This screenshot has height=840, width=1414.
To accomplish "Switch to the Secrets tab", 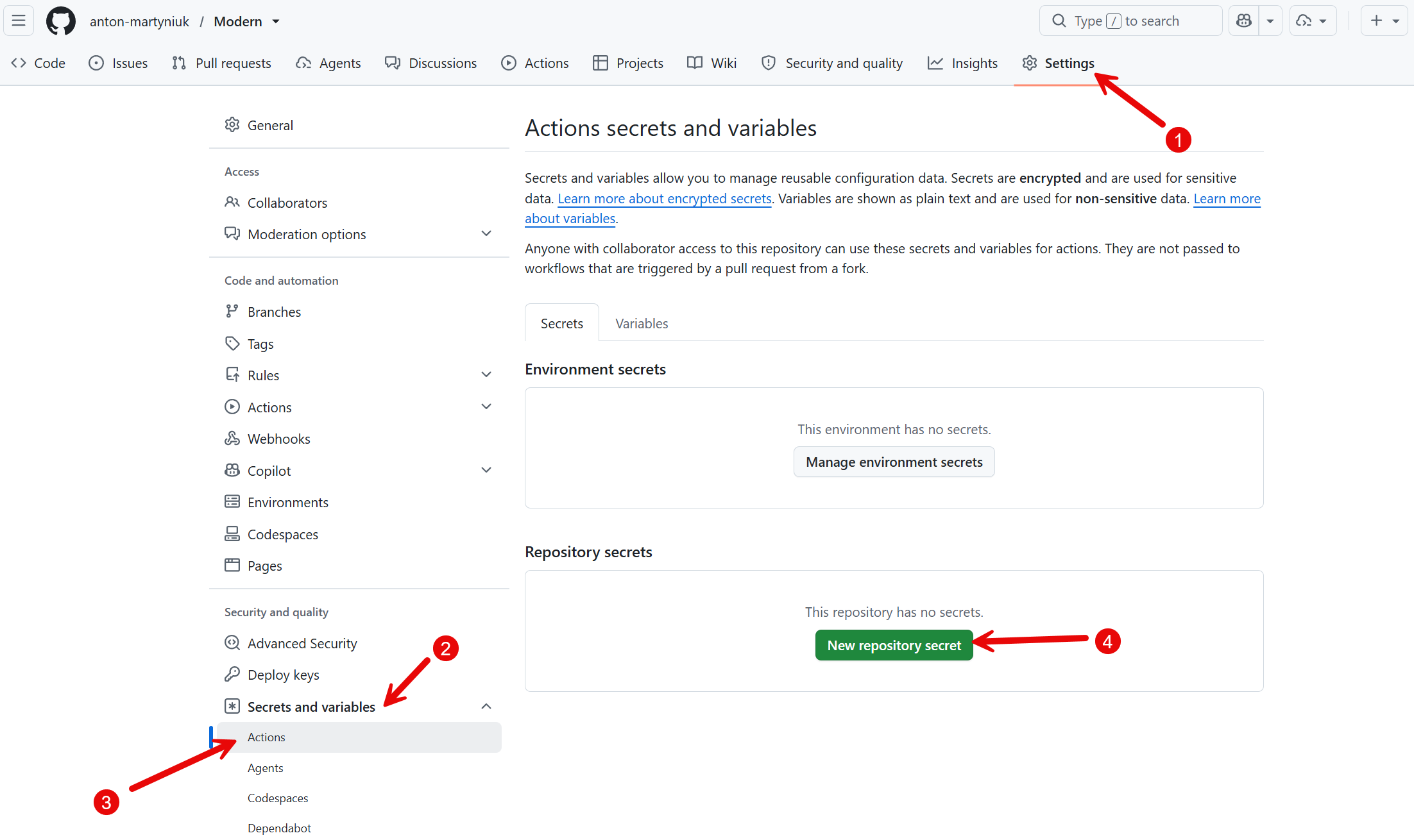I will click(x=562, y=323).
